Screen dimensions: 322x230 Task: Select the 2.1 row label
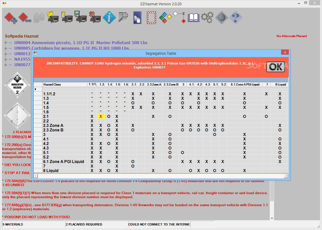(46, 116)
